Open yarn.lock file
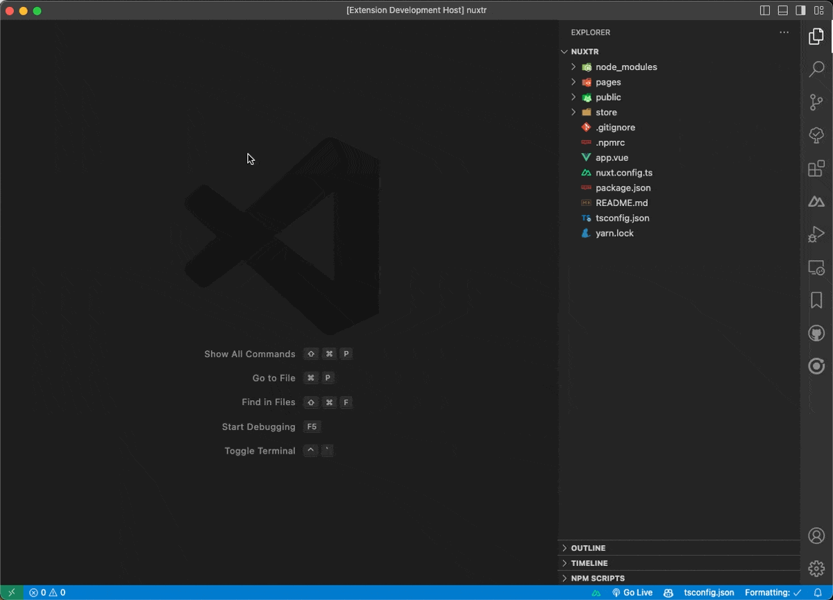Screen dimensions: 833x600 pos(680,234)
